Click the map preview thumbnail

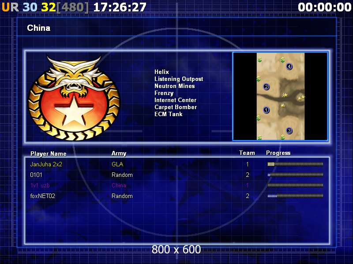click(x=280, y=96)
